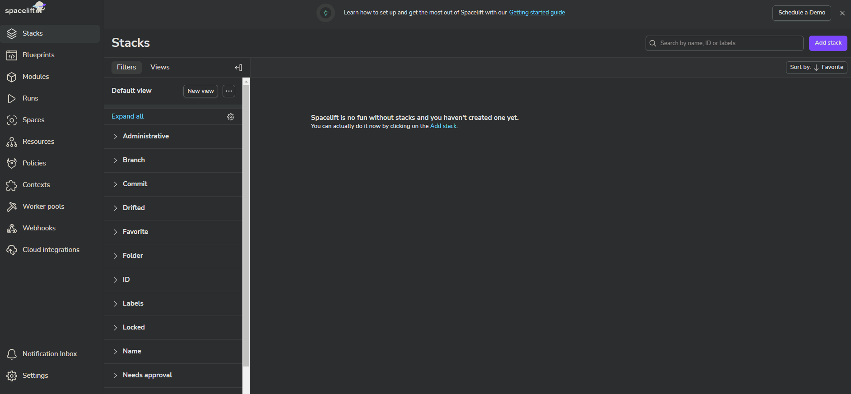Screen dimensions: 851x394
Task: Expand the Locked filter
Action: 173,327
